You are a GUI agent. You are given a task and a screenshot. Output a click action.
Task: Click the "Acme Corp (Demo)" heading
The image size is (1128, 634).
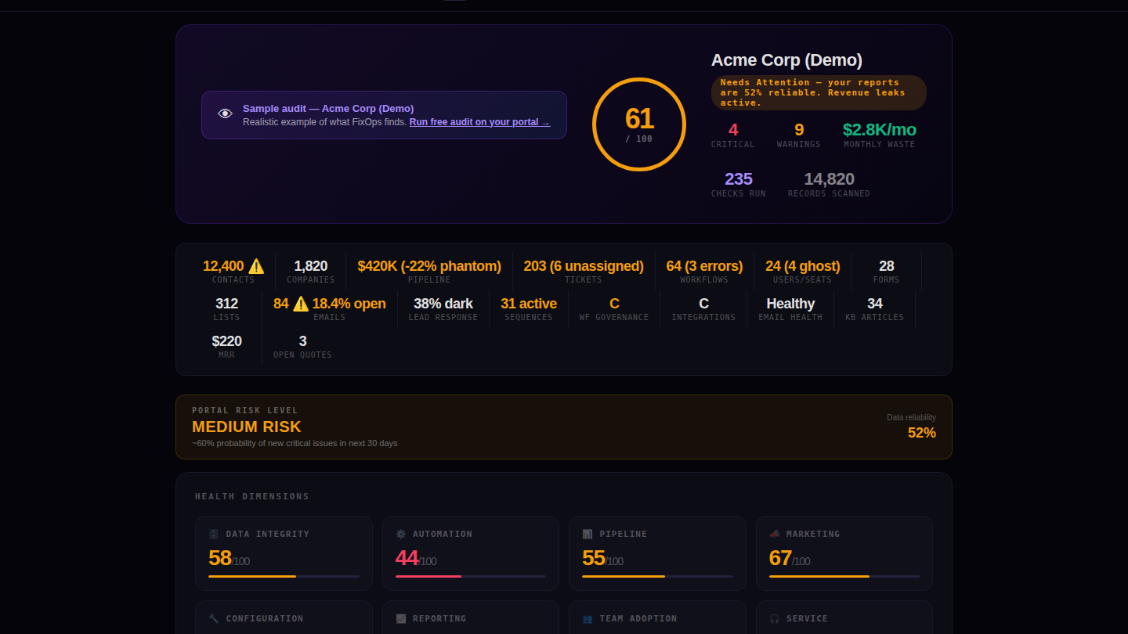[x=786, y=60]
